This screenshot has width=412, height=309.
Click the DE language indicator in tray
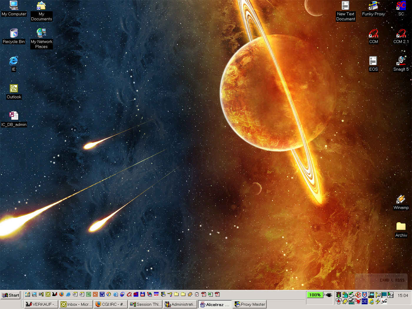click(364, 301)
